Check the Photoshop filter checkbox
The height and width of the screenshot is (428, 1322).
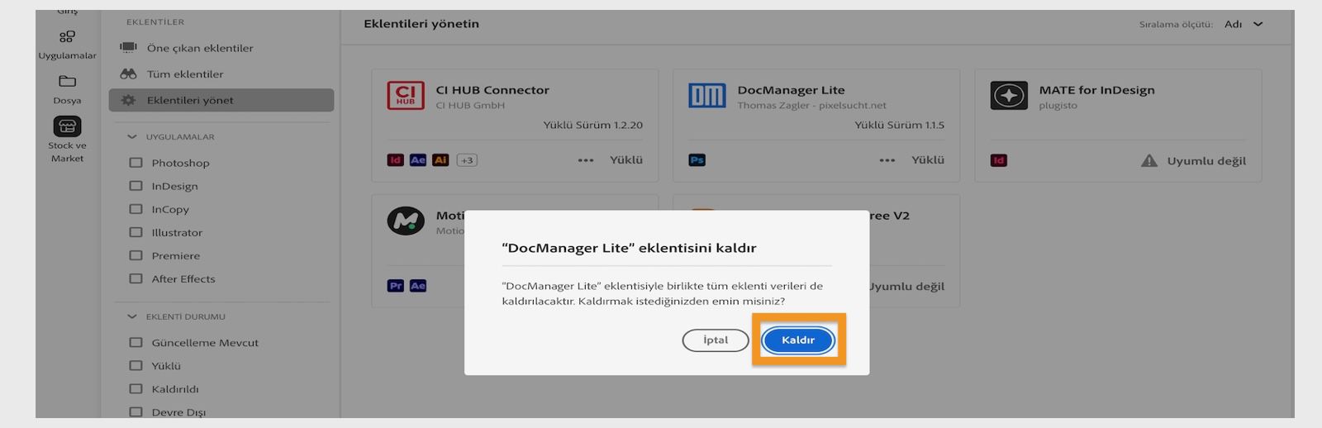coord(136,163)
